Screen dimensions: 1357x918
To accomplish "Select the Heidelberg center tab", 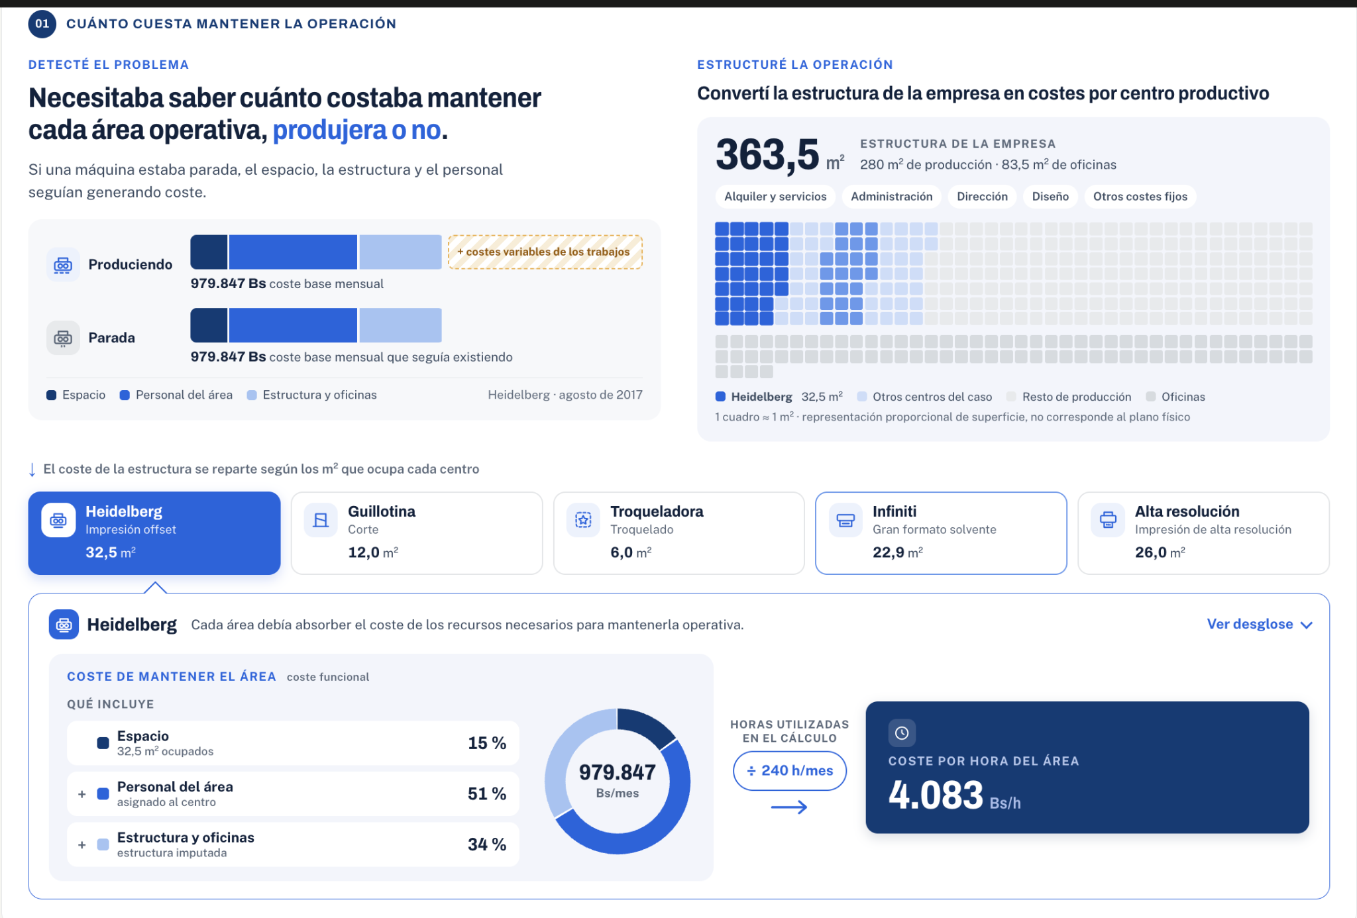I will 154,533.
